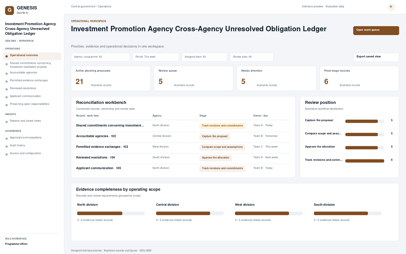Click the GEN-2863 breadcrumb in sidebar

(x=10, y=41)
